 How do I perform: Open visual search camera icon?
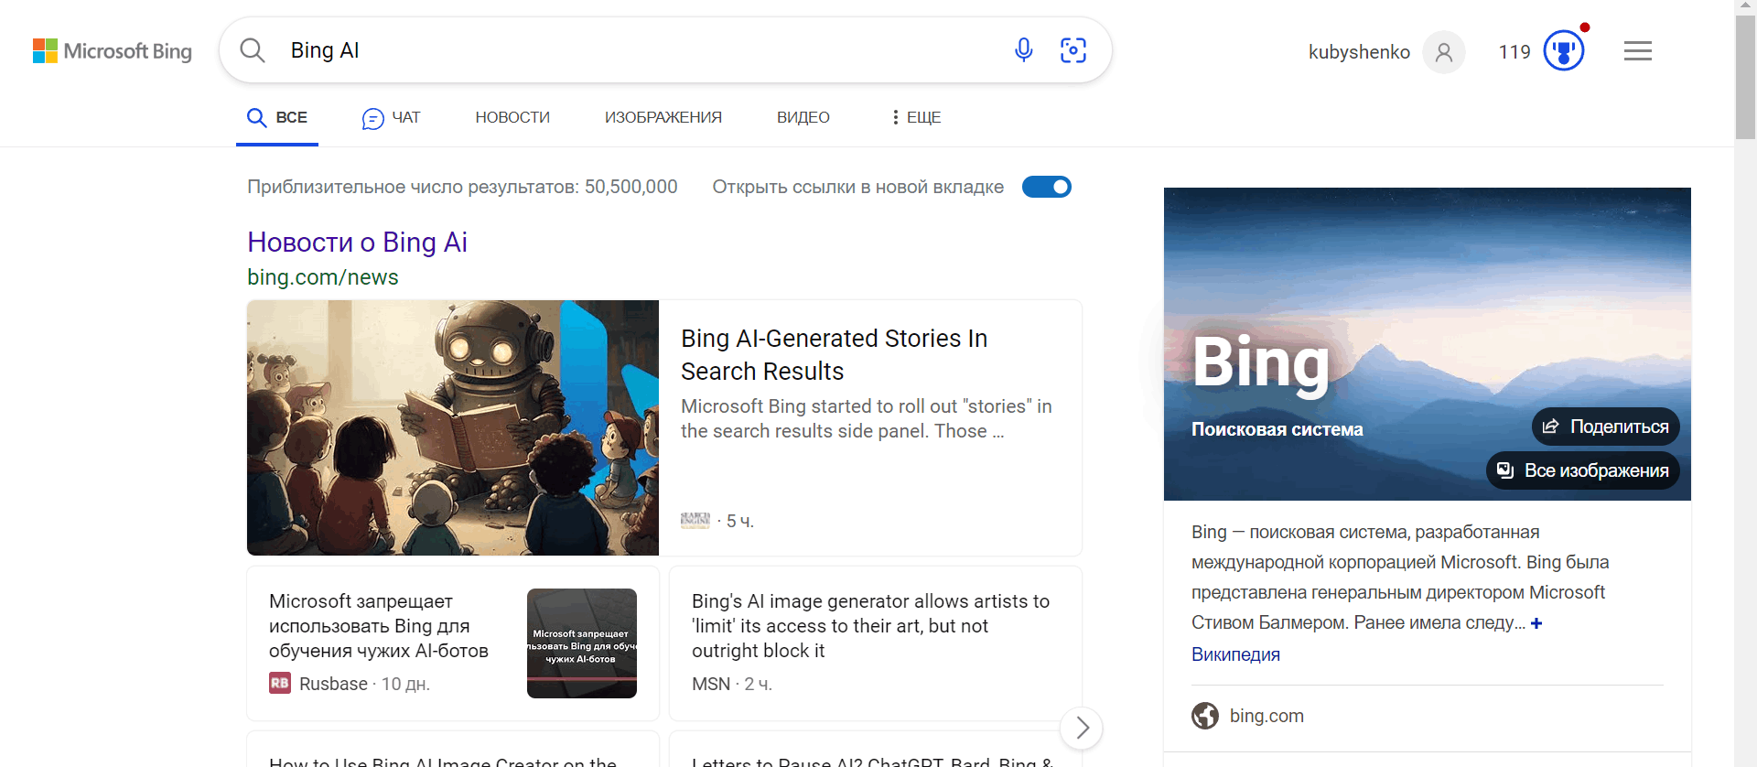click(1073, 50)
